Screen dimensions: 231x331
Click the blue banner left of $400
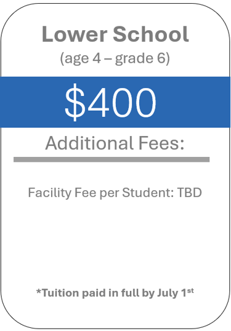coord(31,102)
